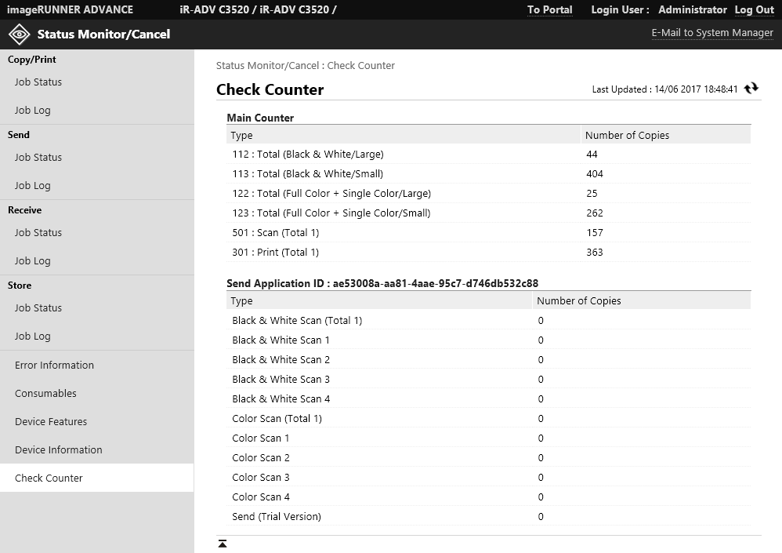Click row 113 : Total (Black & White/Small)
This screenshot has width=782, height=553.
point(489,173)
